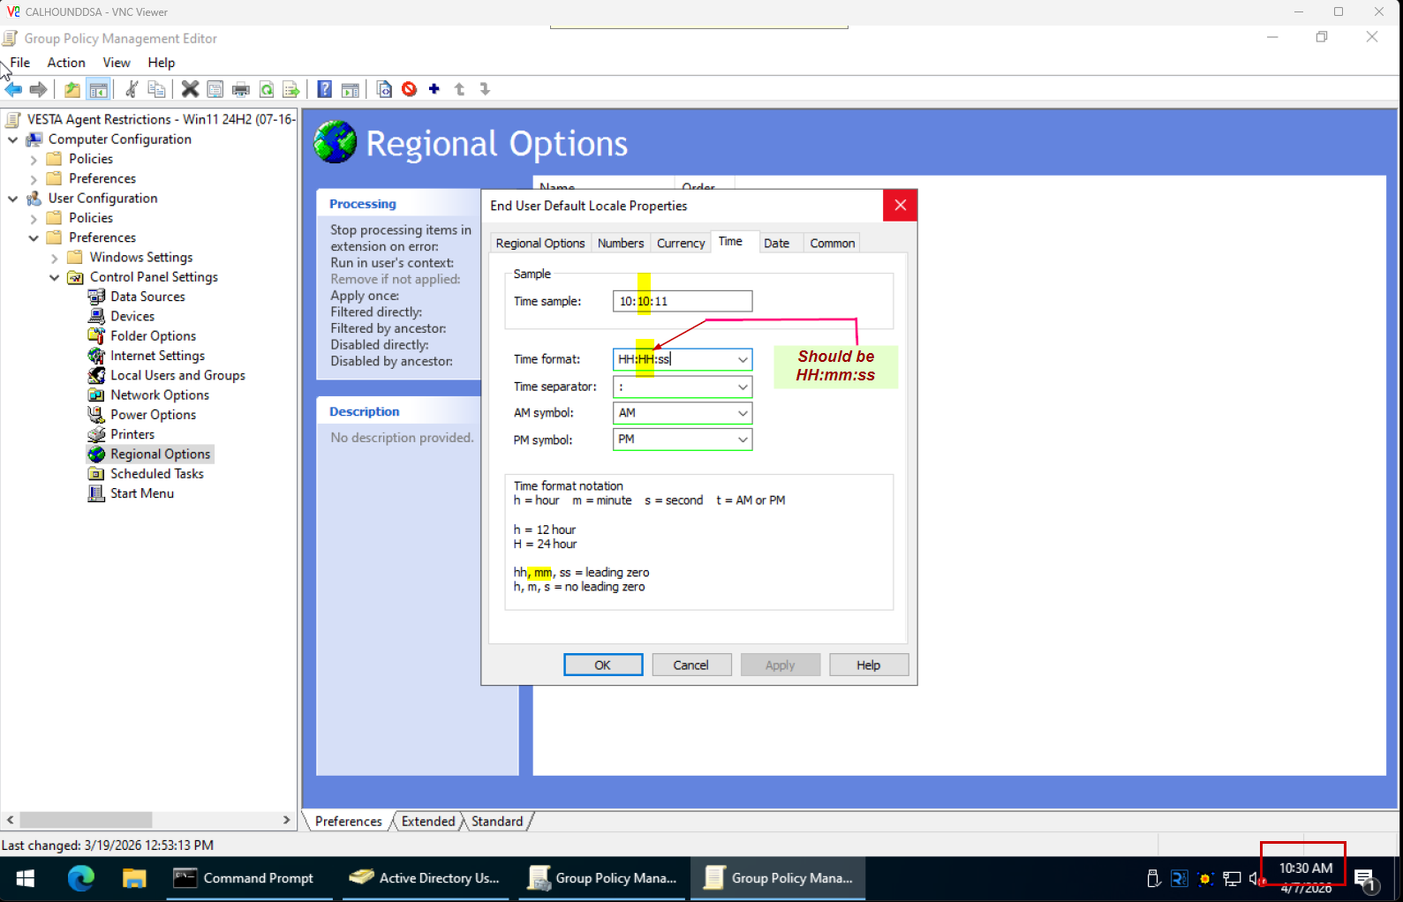1403x902 pixels.
Task: Select Power Options in the tree
Action: pos(154,415)
